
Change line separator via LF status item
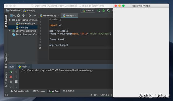pyautogui.click(x=96, y=95)
